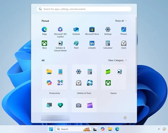The width and height of the screenshot is (168, 133).
Task: Click the Power button in Start menu
Action: click(125, 118)
